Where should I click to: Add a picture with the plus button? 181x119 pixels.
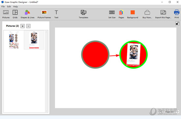(22, 26)
